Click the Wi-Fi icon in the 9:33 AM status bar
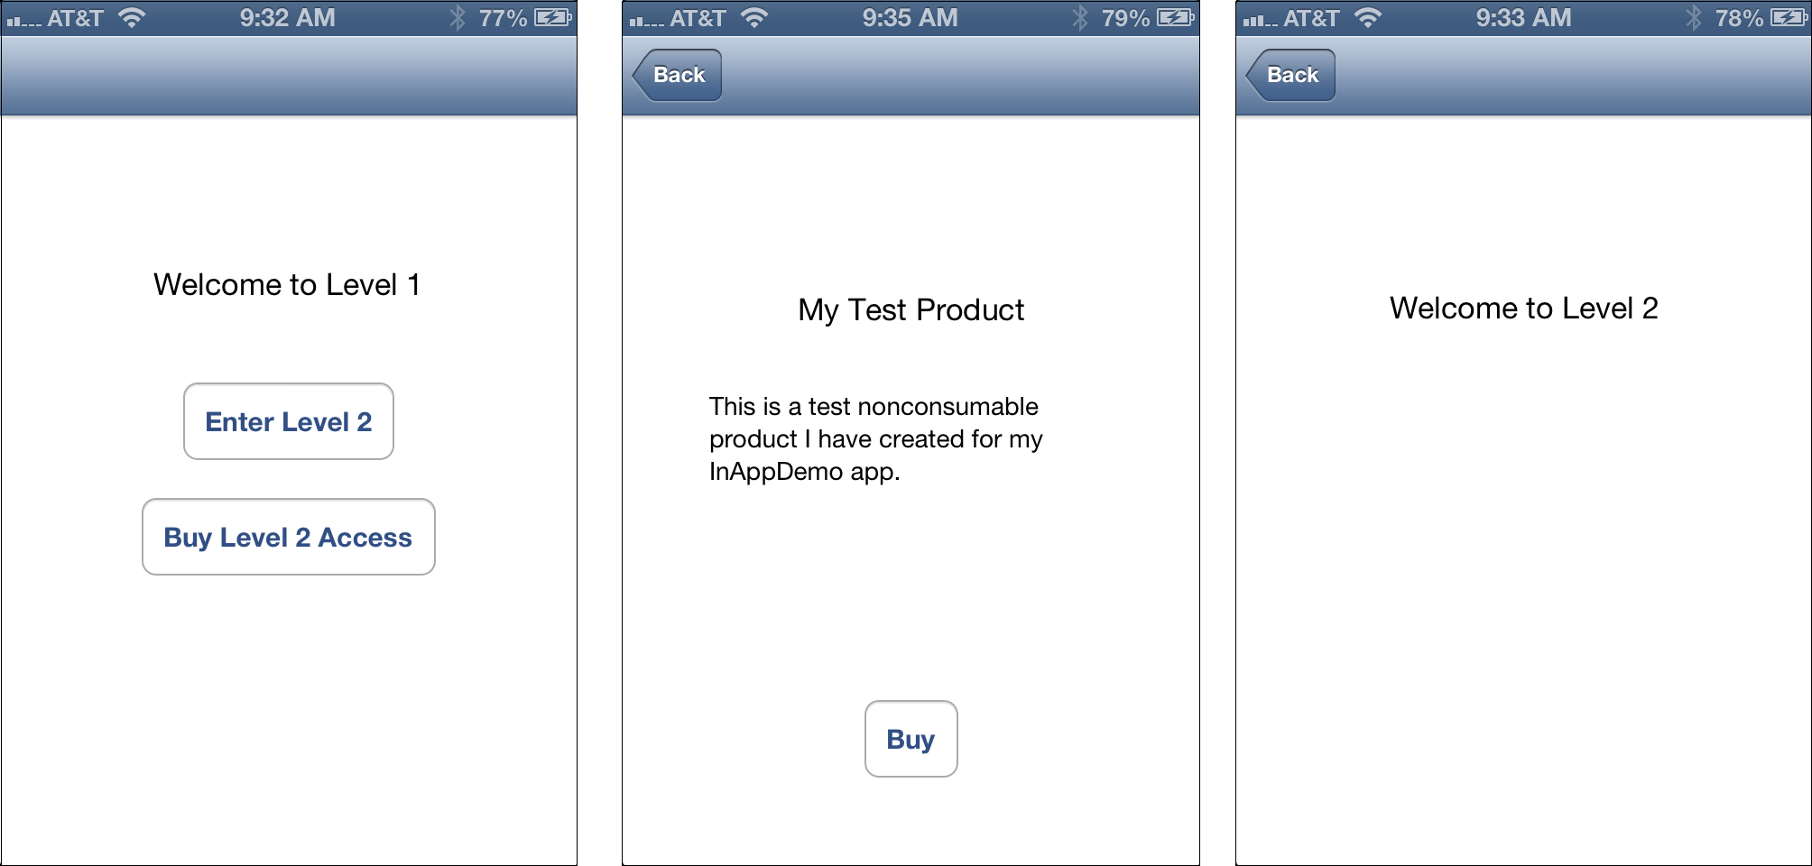 point(1368,17)
